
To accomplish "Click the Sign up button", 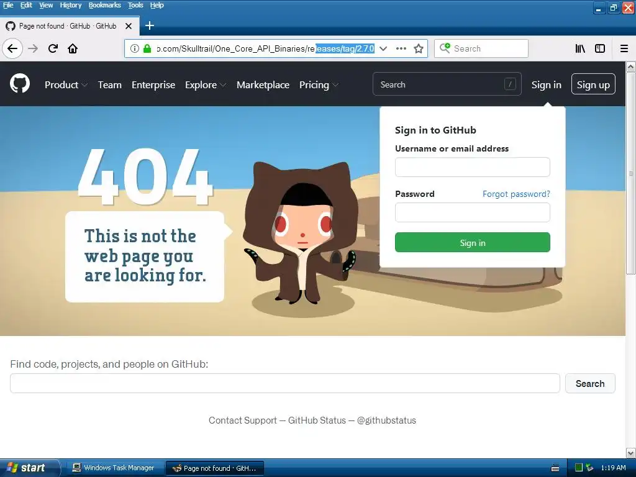I will [593, 84].
